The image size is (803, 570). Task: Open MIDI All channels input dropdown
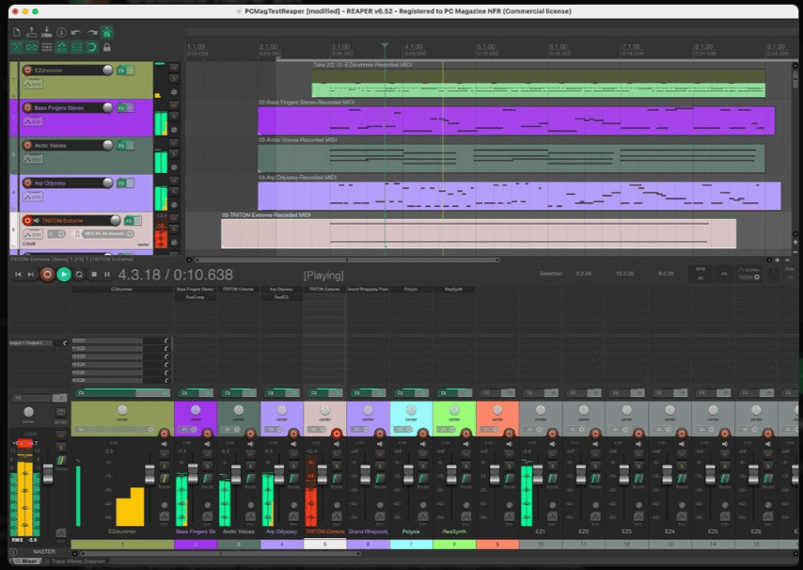(x=108, y=234)
